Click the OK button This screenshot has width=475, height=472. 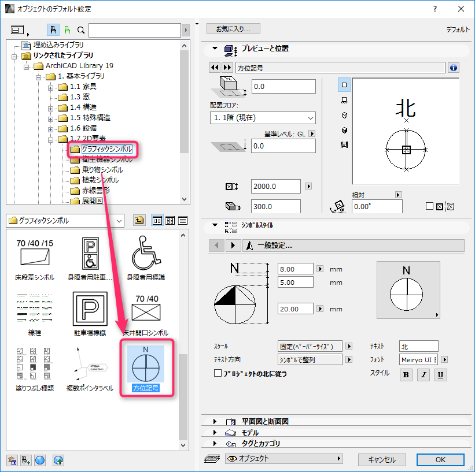click(440, 460)
